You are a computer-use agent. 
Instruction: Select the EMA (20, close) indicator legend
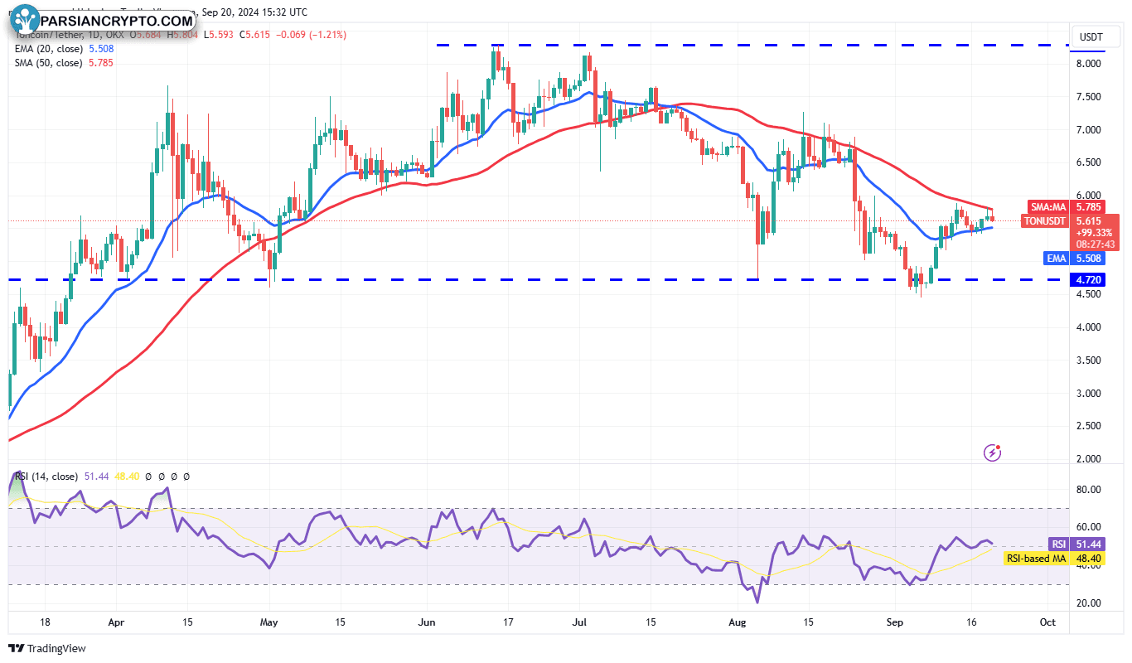[47, 49]
